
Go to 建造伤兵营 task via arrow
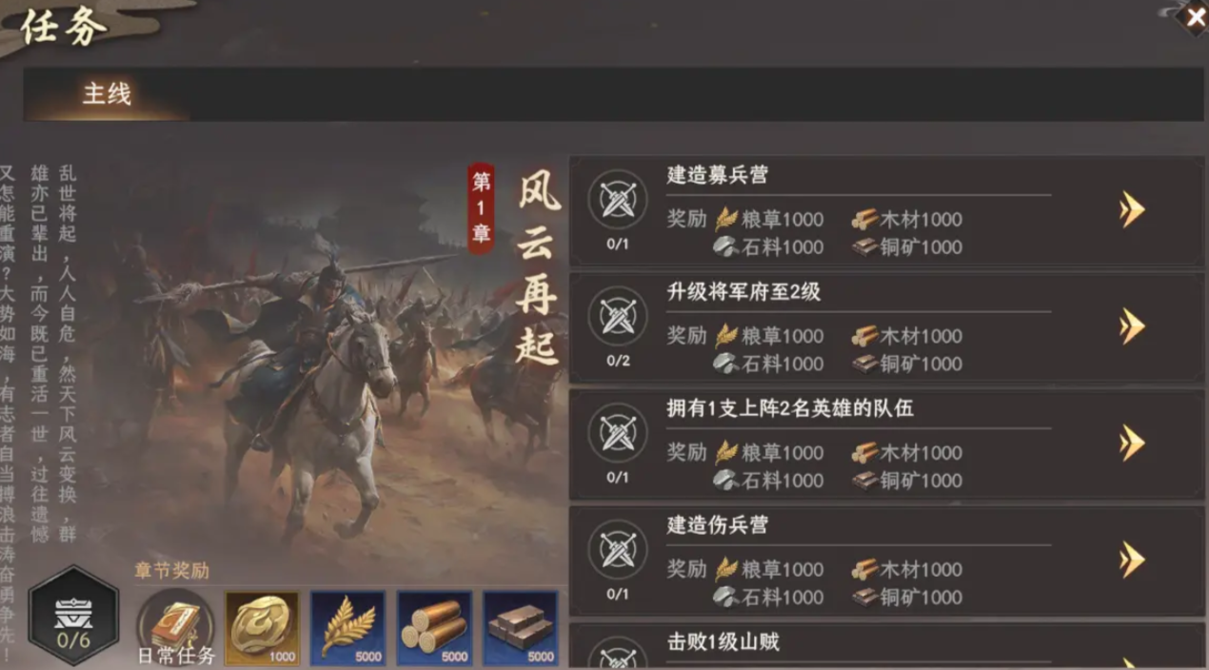[1131, 560]
